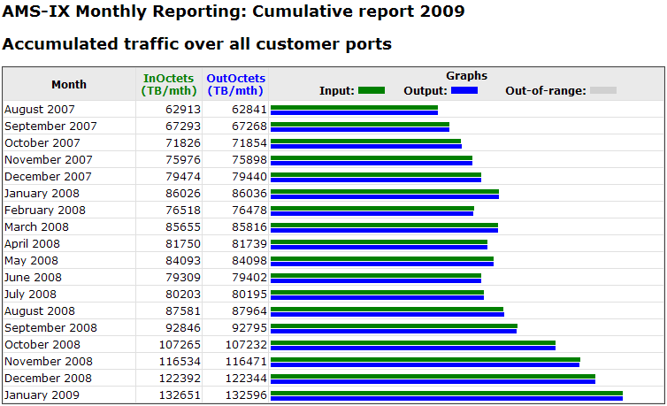Click OutOctets value 71854

pos(249,142)
